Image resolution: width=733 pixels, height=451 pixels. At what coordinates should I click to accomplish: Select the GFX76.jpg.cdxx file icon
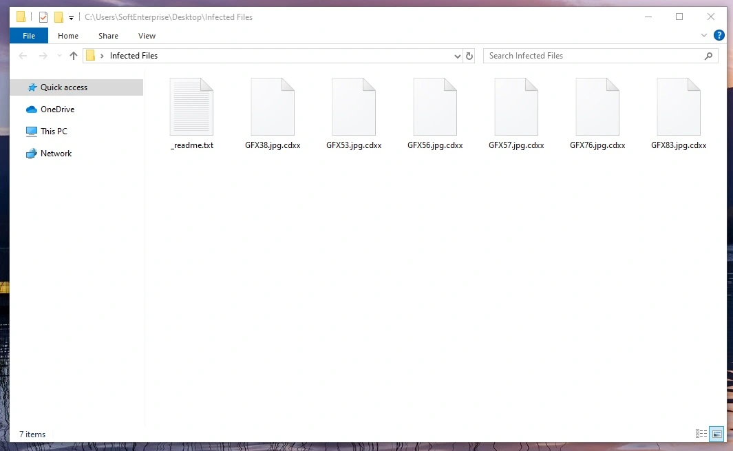[x=597, y=107]
